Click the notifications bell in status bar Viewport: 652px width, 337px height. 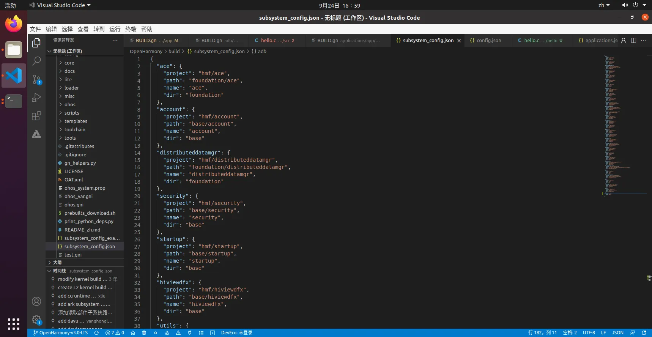pos(644,333)
